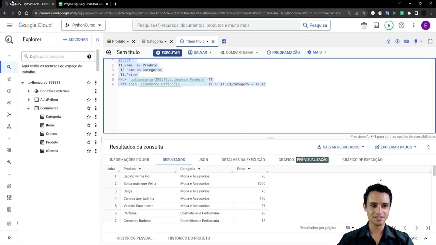The image size is (436, 245).
Task: Run query with EXECUTAR button
Action: coord(168,53)
